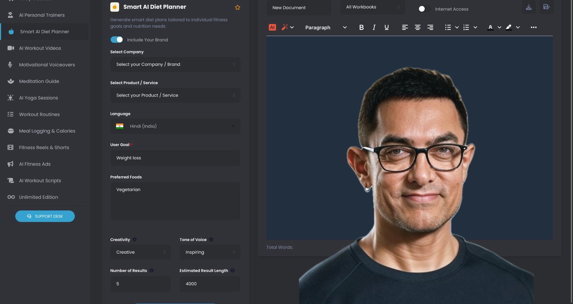The height and width of the screenshot is (304, 573).
Task: Click the User Goal field containing Weight loss
Action: click(175, 158)
